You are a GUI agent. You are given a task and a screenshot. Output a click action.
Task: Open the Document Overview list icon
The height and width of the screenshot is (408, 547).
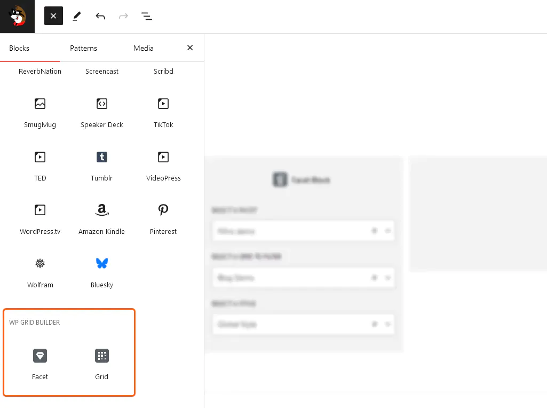pyautogui.click(x=147, y=16)
